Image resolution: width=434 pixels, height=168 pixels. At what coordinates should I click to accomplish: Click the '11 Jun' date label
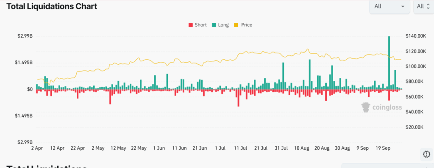(179, 149)
